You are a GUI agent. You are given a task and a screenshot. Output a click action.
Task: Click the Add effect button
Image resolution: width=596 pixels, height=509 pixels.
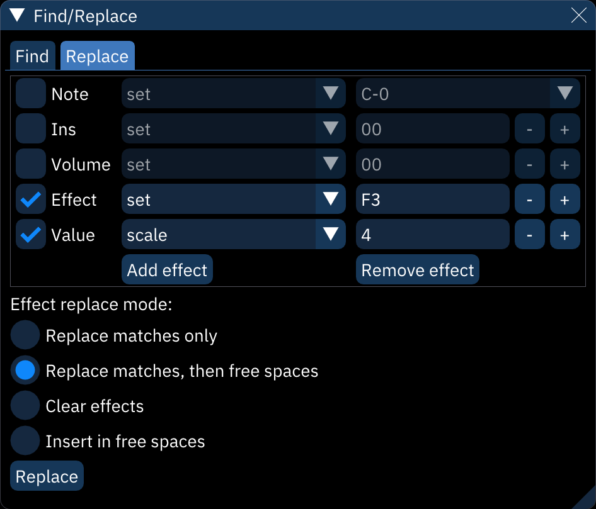point(166,269)
